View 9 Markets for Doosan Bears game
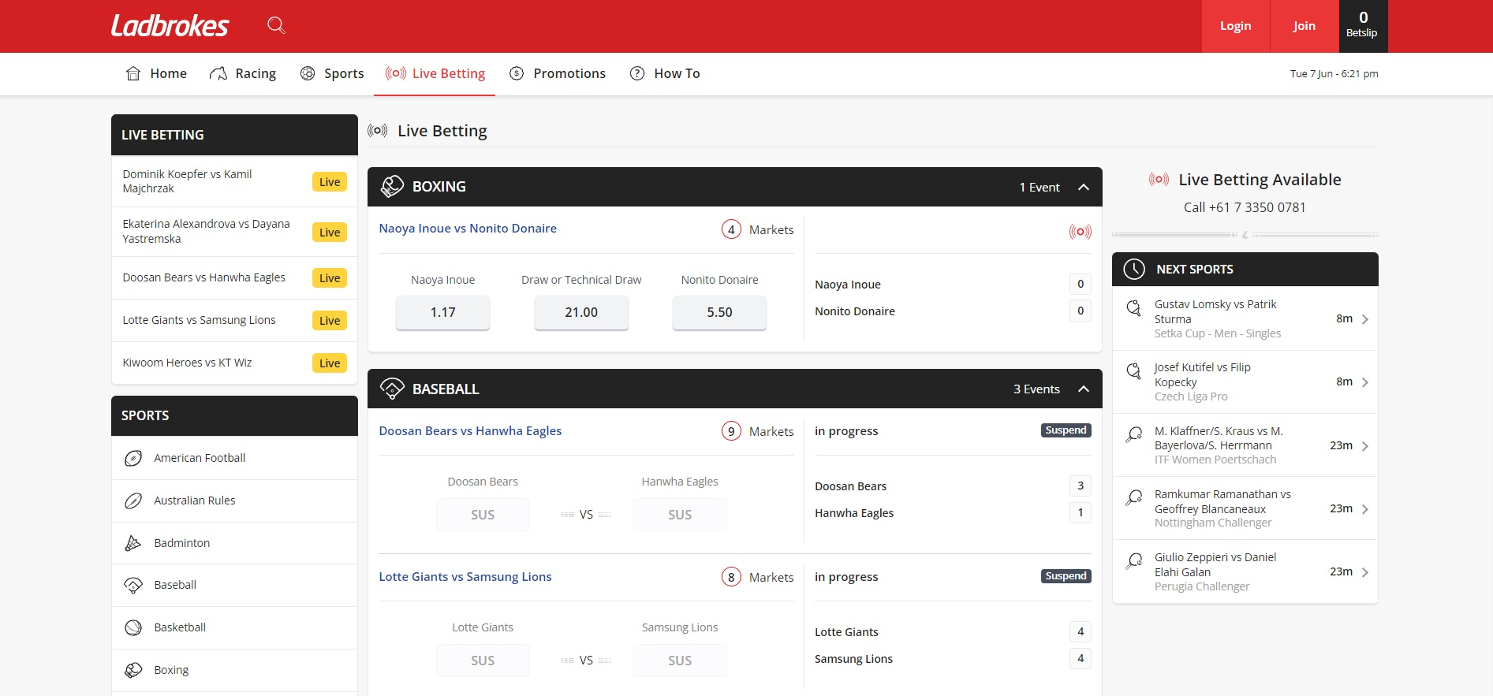 click(758, 431)
